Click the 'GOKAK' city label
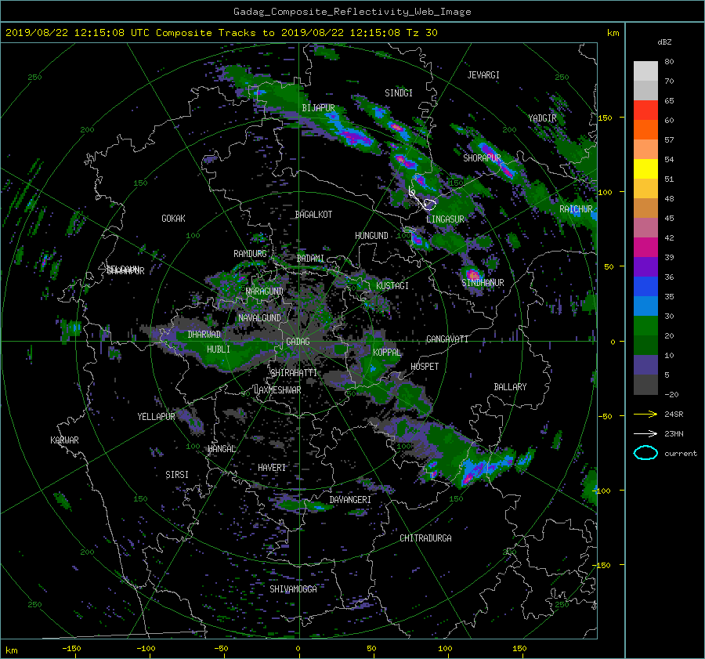 (174, 218)
